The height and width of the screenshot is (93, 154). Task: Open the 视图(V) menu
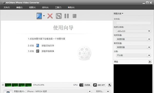pos(32,7)
